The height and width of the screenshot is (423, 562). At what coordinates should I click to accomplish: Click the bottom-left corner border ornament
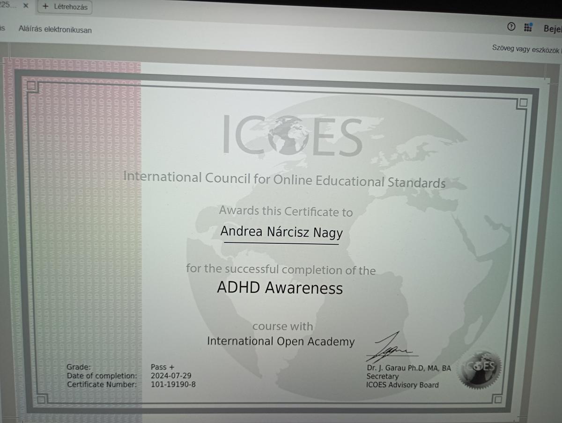pyautogui.click(x=41, y=399)
